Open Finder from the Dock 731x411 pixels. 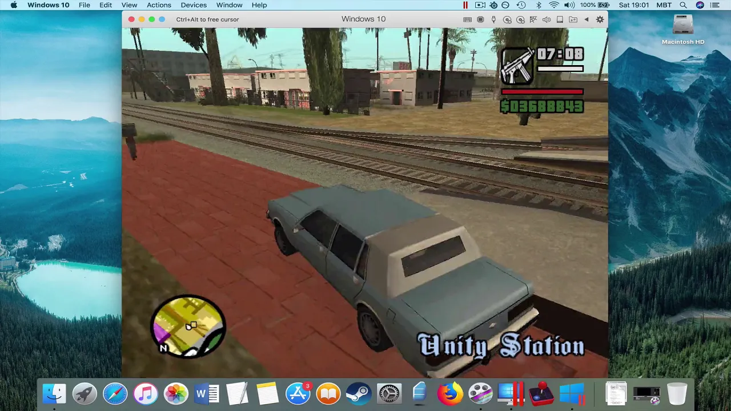coord(55,394)
